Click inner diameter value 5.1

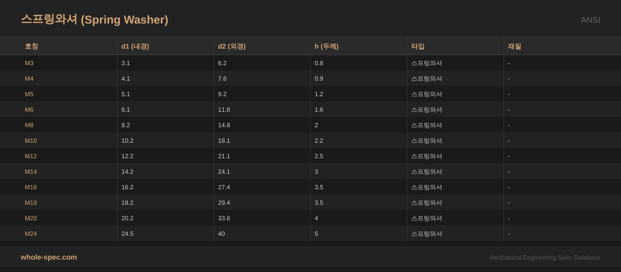(126, 94)
